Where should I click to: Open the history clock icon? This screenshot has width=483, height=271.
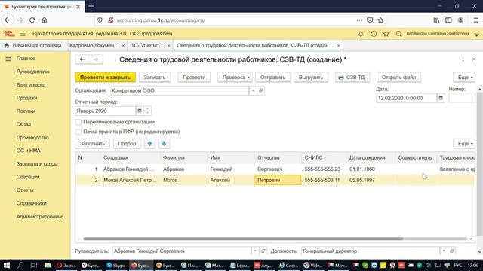click(374, 34)
